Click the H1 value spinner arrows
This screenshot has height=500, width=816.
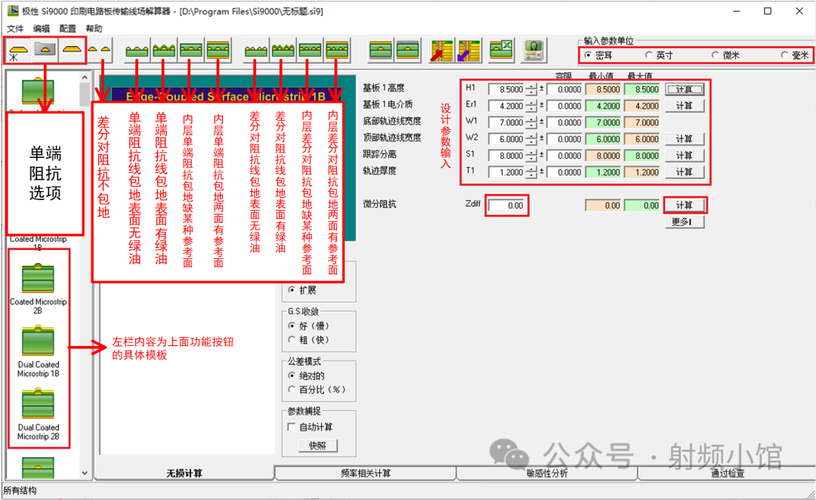(531, 89)
